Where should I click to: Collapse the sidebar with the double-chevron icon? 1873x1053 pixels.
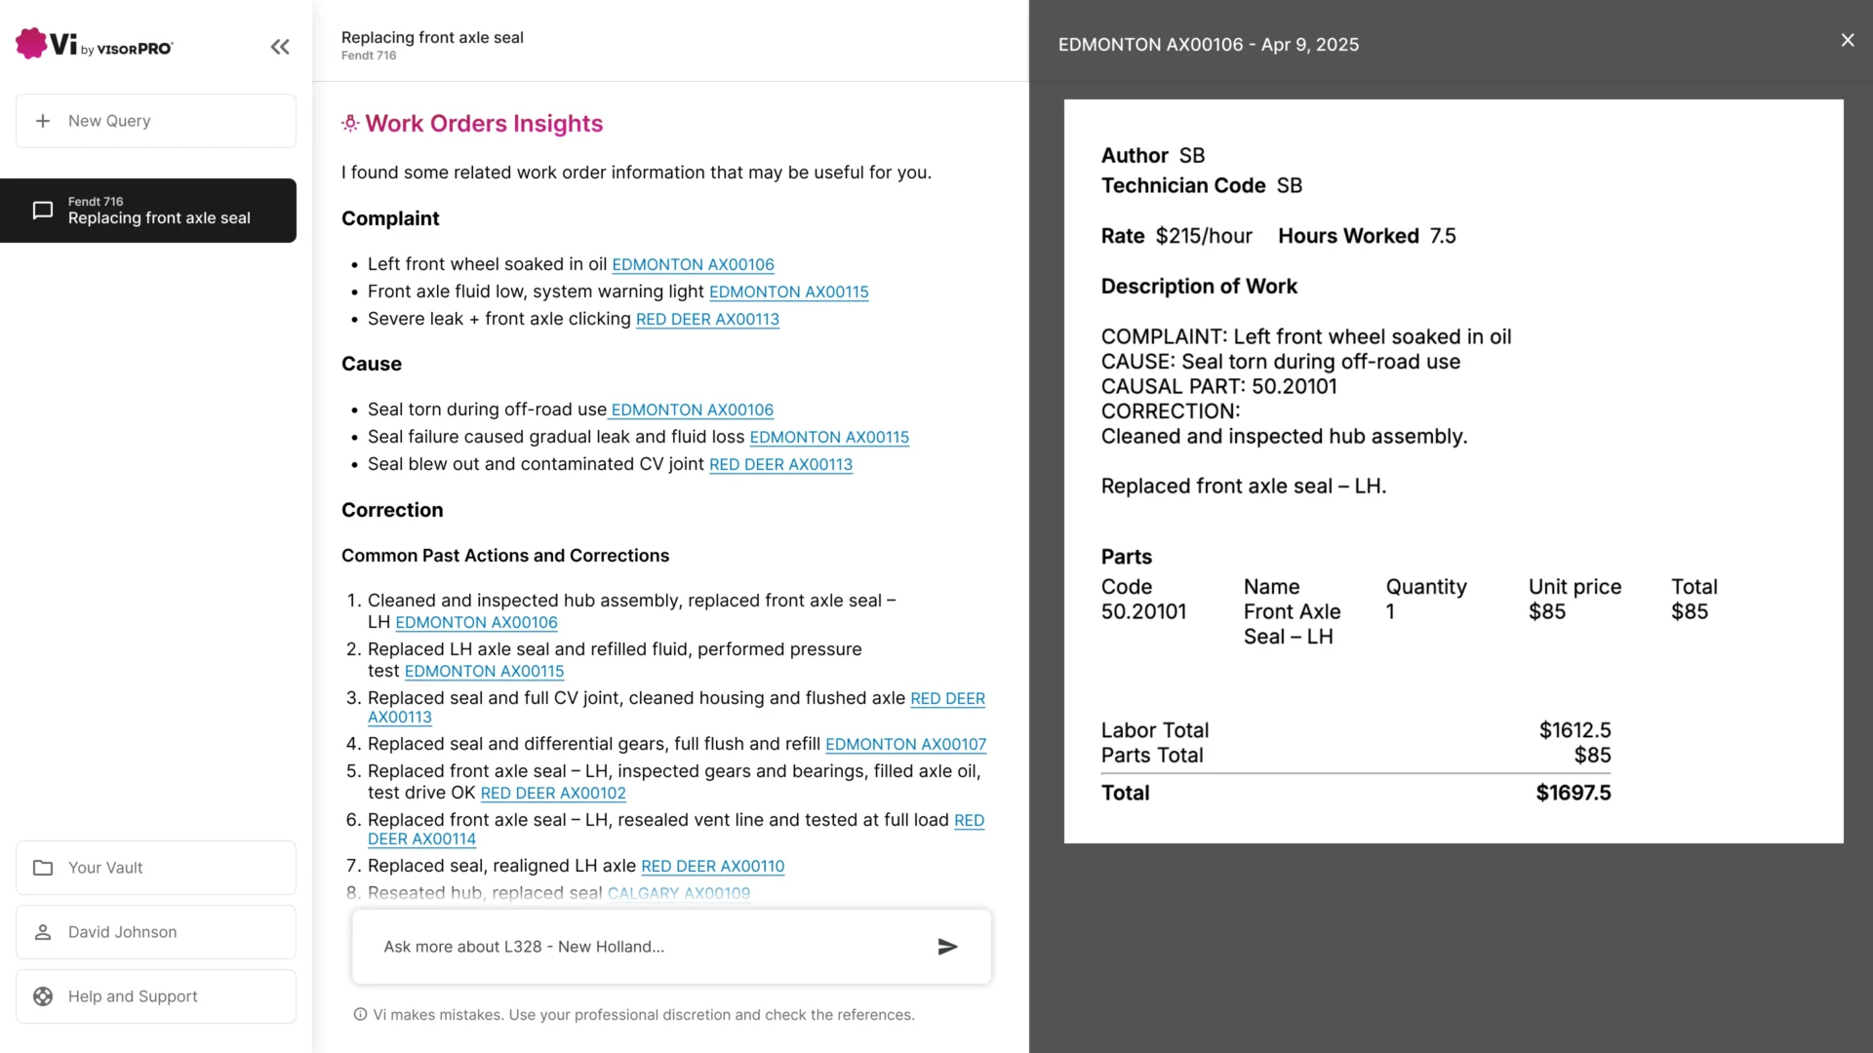tap(280, 47)
